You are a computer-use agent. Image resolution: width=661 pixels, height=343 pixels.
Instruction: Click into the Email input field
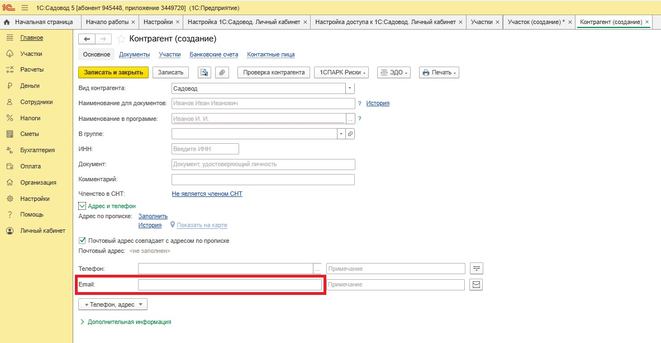[x=230, y=285]
